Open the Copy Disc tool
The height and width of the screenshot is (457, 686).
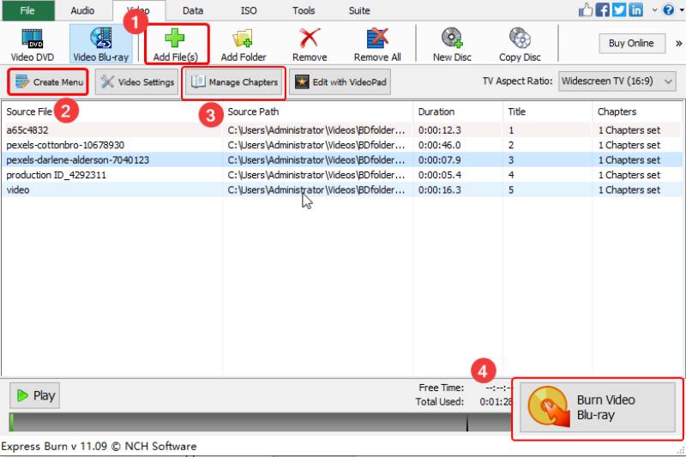(520, 45)
